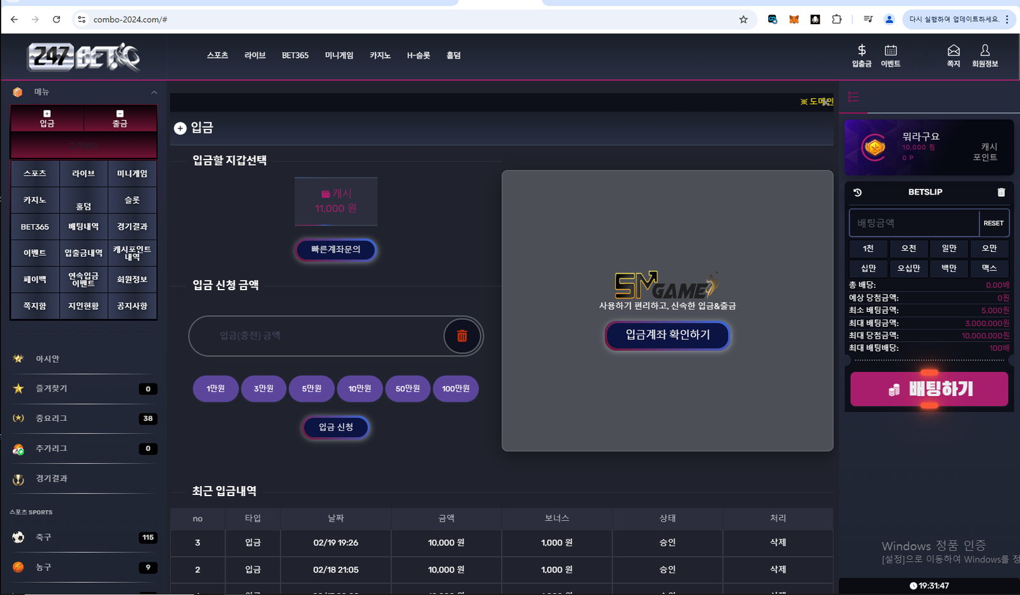Image resolution: width=1020 pixels, height=595 pixels.
Task: Click the 배팅금액 input field
Action: click(x=914, y=223)
